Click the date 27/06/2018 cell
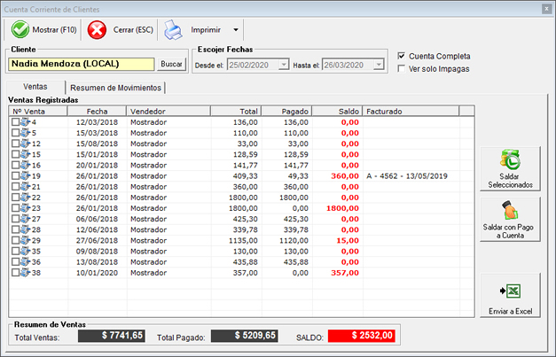Screen dimensions: 556x357 pyautogui.click(x=97, y=240)
